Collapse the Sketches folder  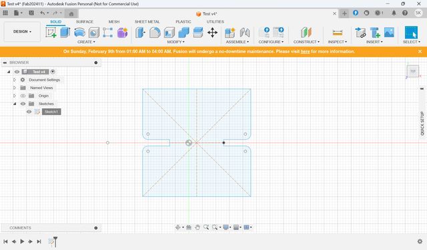pyautogui.click(x=15, y=104)
